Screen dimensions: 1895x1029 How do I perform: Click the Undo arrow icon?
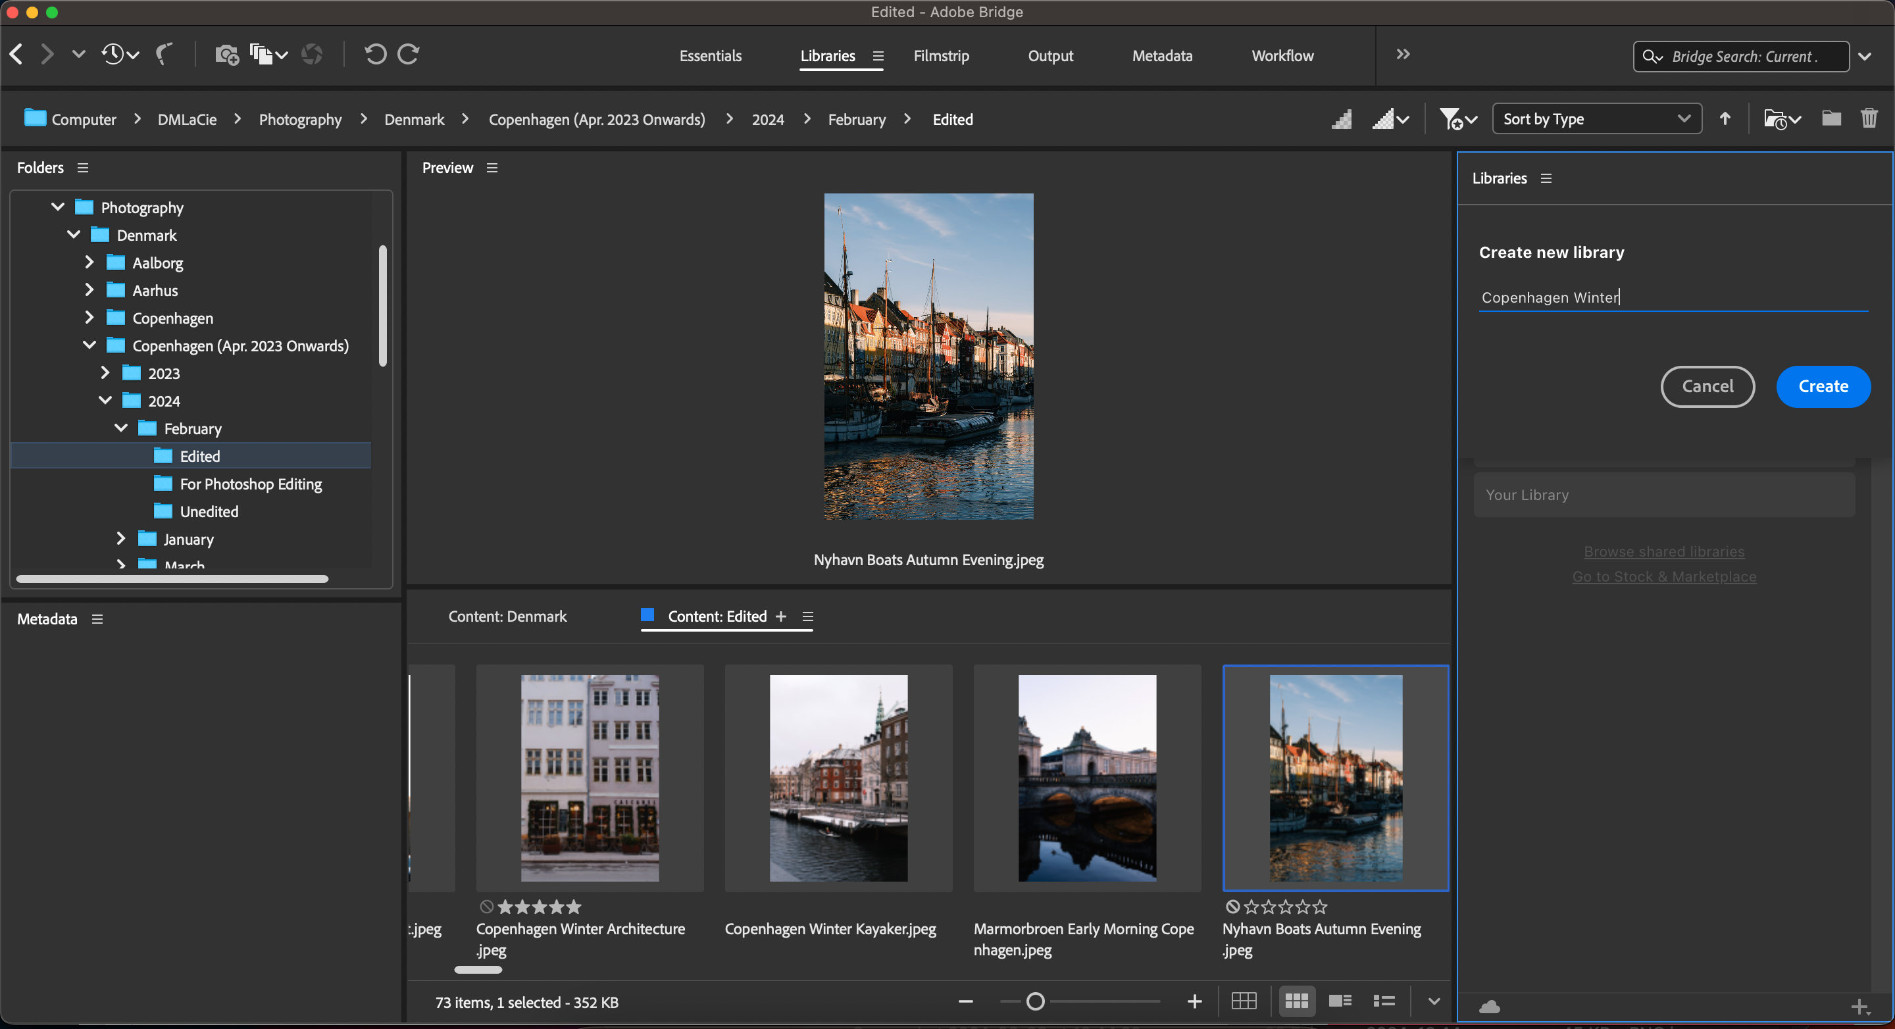(x=375, y=54)
